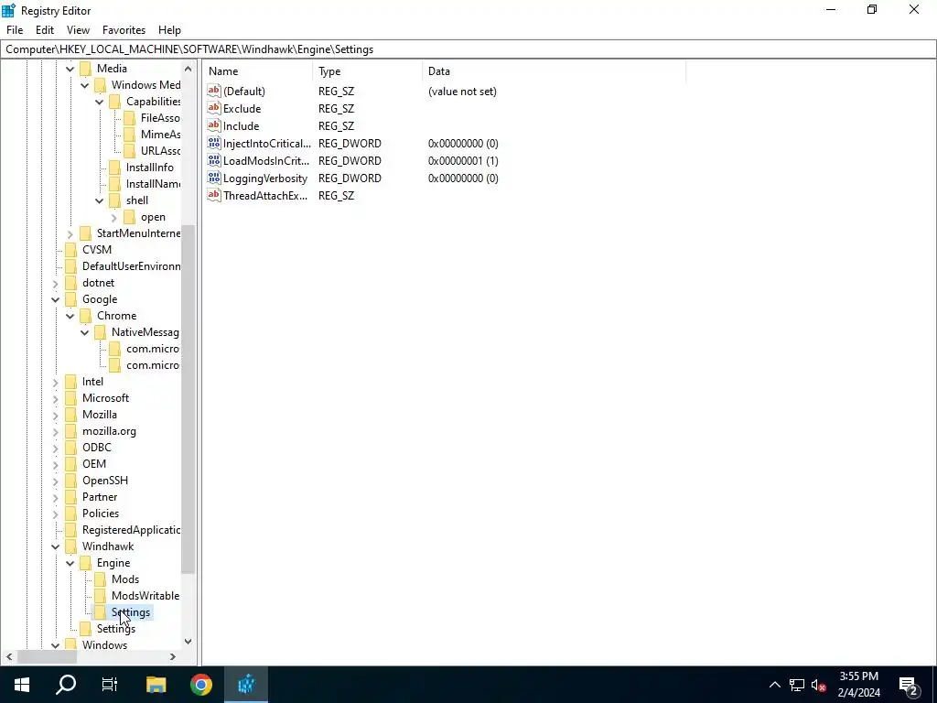This screenshot has width=937, height=703.
Task: Select the URLAsso key
Action: [x=160, y=151]
